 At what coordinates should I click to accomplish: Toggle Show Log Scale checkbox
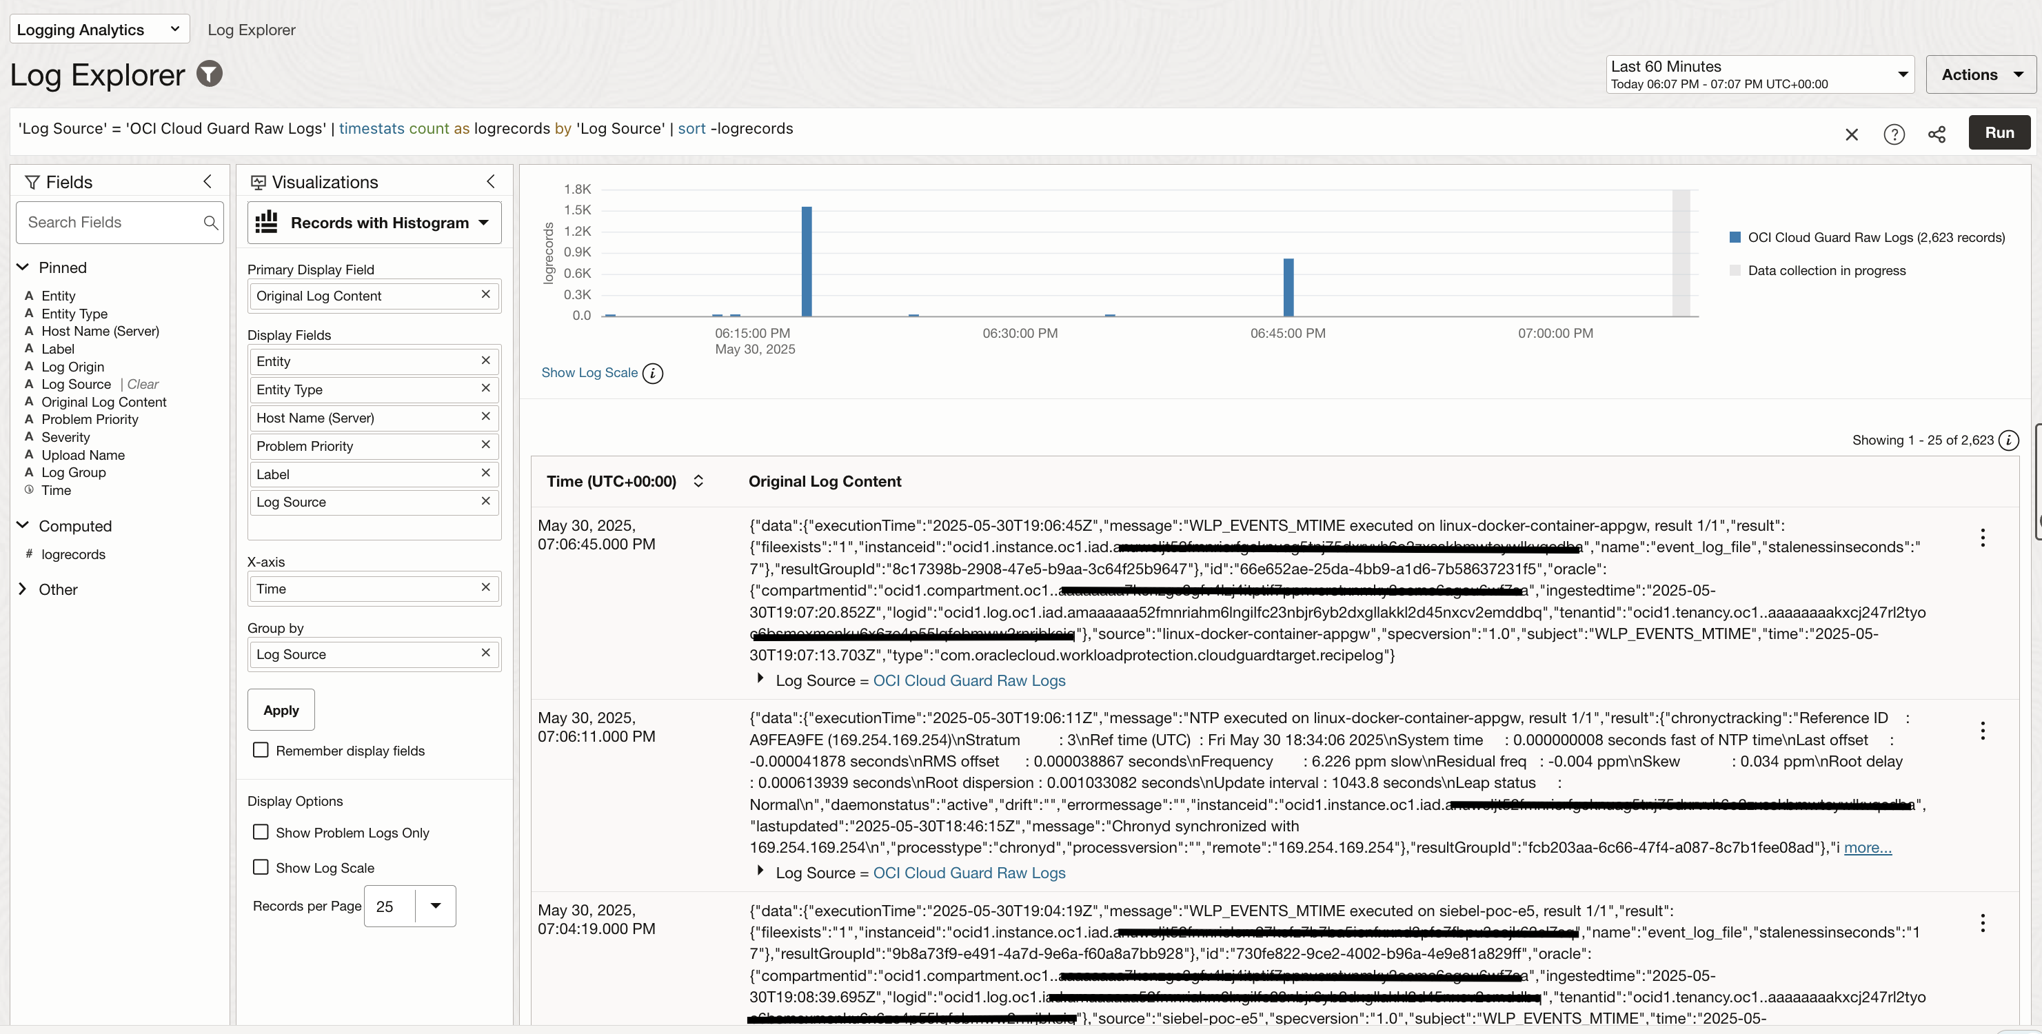point(260,866)
